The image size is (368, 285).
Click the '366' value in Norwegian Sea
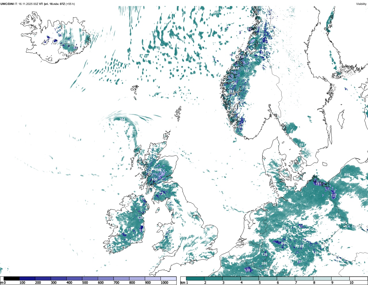pyautogui.click(x=216, y=12)
